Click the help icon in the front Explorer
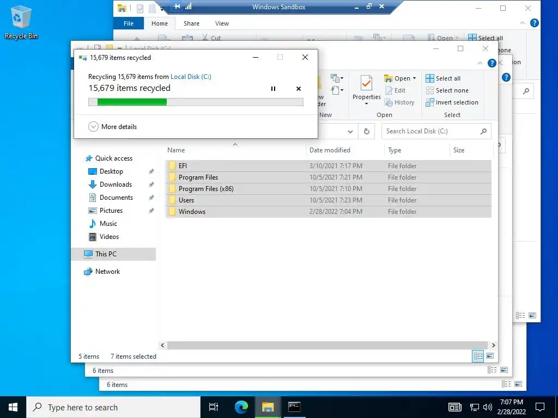The width and height of the screenshot is (558, 418). (492, 63)
